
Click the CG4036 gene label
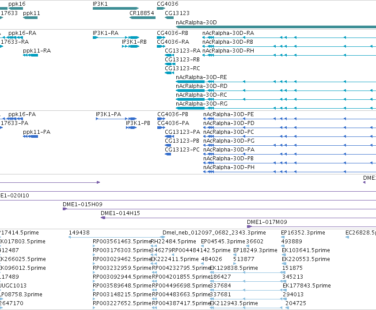[167, 4]
